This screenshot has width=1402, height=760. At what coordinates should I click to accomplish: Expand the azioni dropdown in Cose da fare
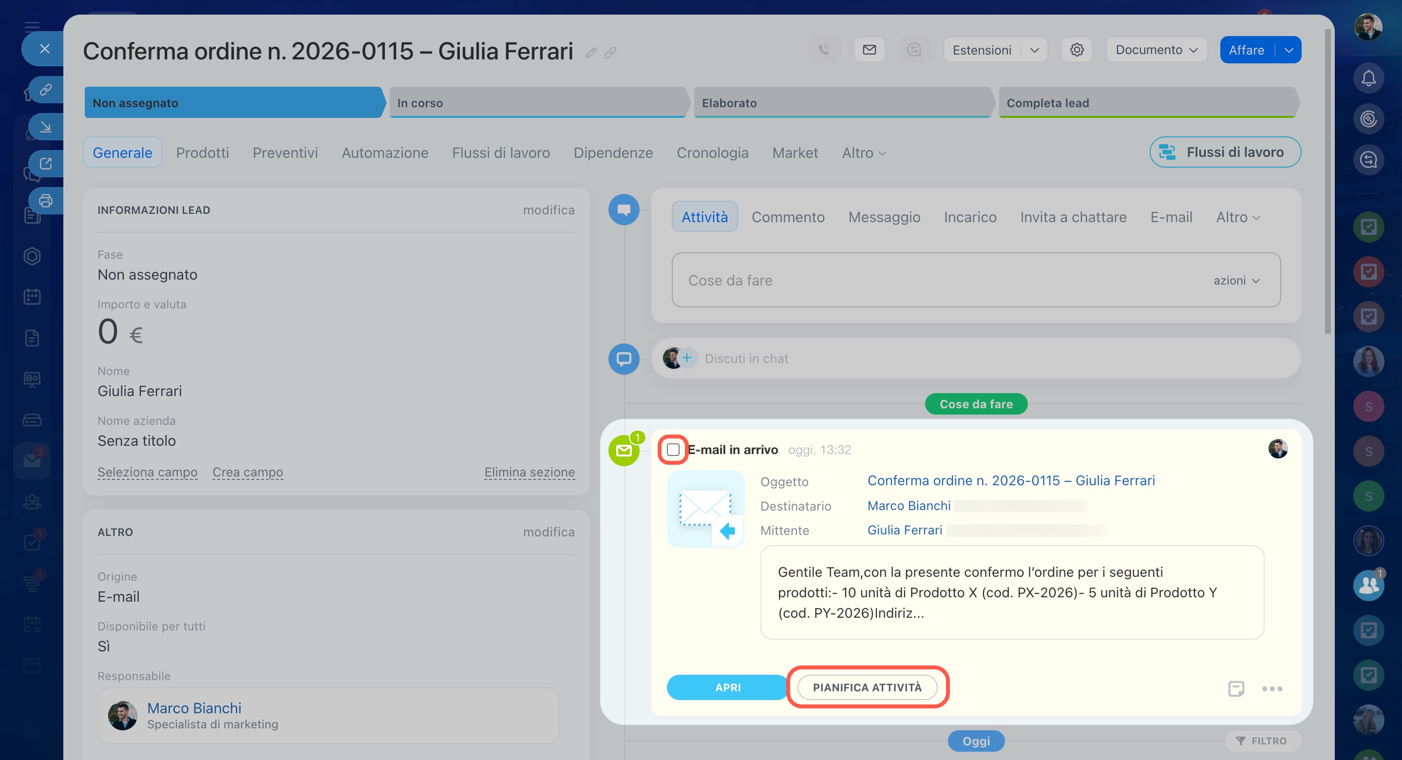tap(1236, 281)
